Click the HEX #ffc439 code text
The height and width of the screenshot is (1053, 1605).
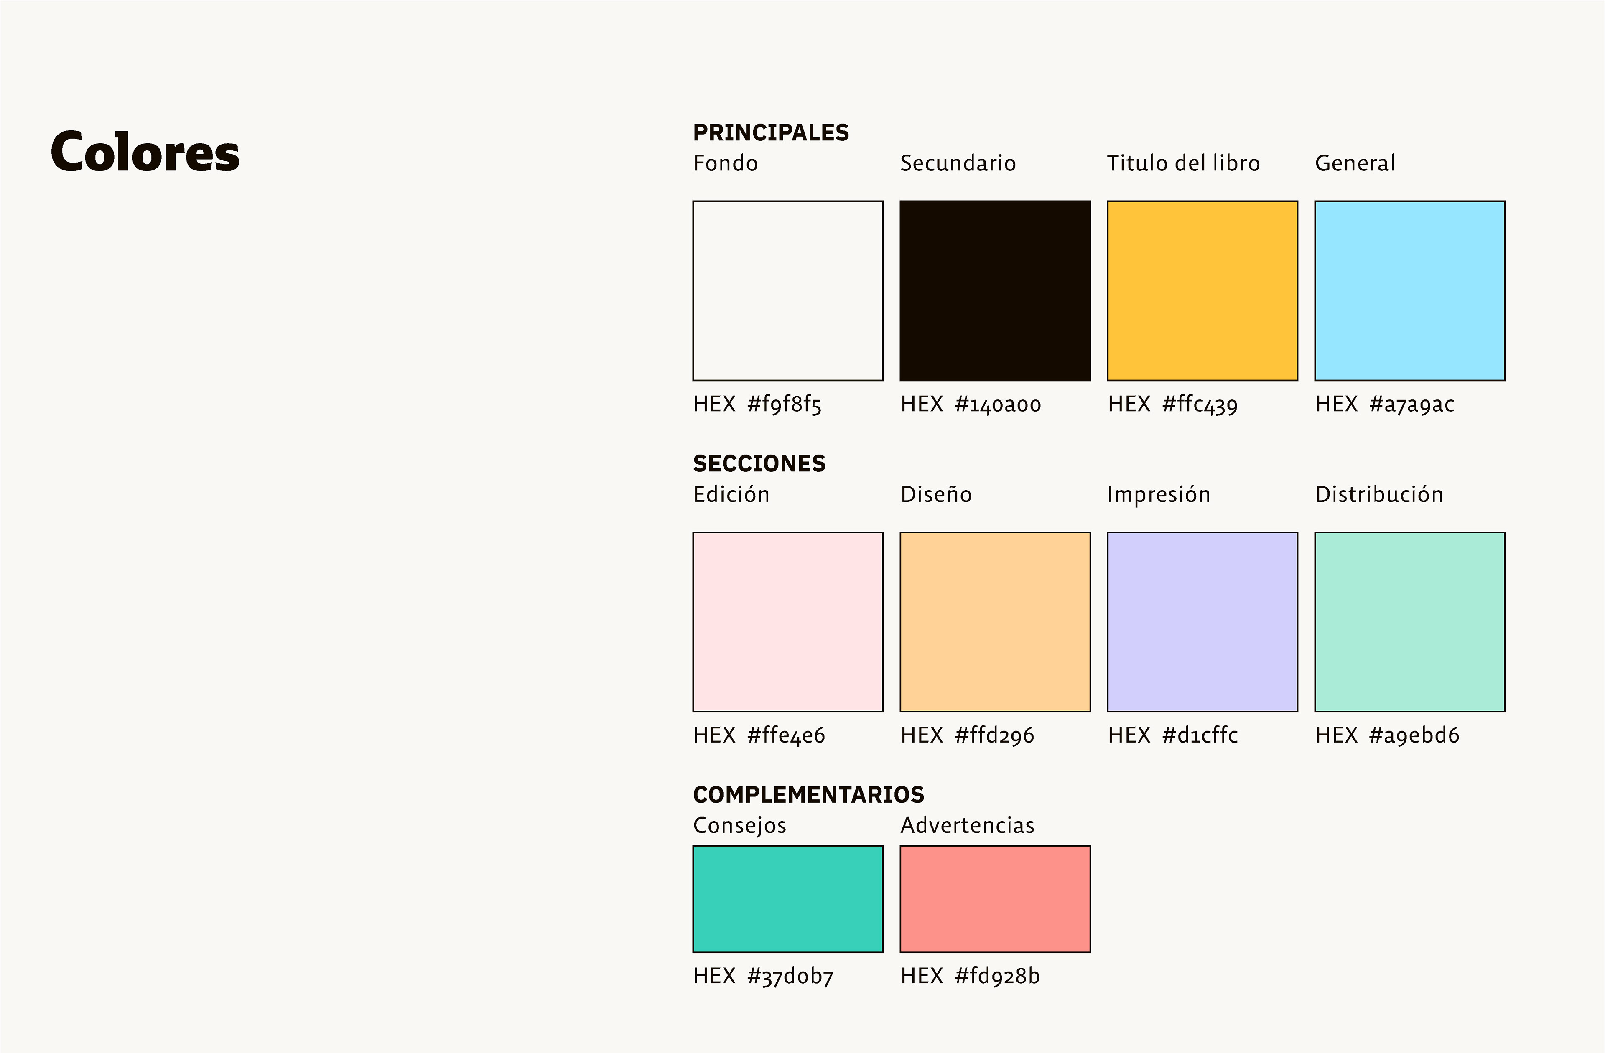pyautogui.click(x=1173, y=404)
